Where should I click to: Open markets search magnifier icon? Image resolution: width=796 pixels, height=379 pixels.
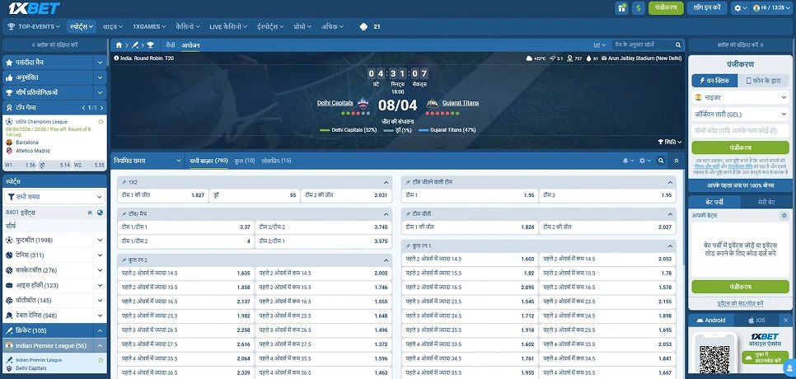[x=661, y=161]
